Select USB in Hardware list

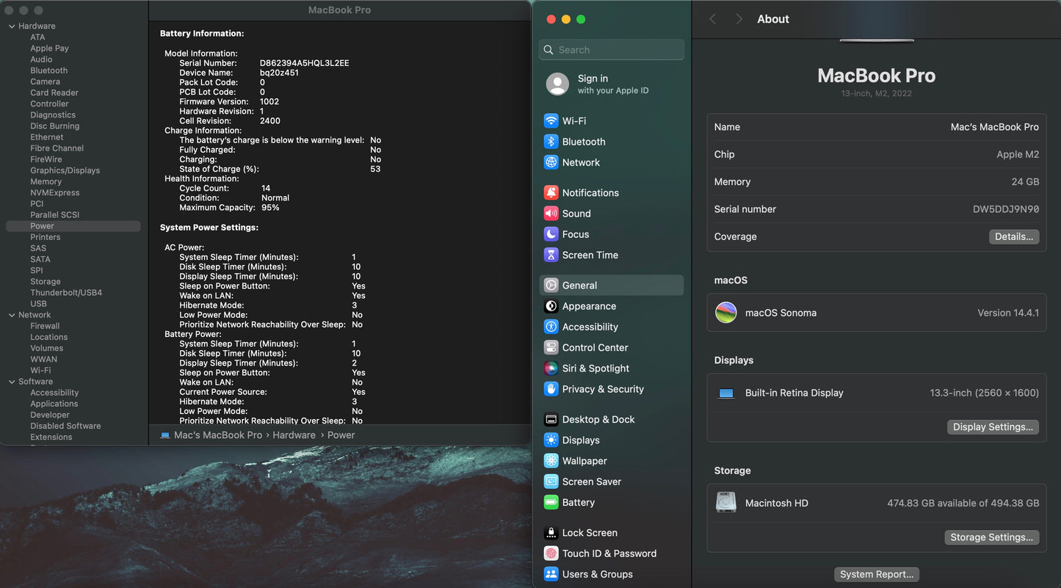[x=38, y=304]
